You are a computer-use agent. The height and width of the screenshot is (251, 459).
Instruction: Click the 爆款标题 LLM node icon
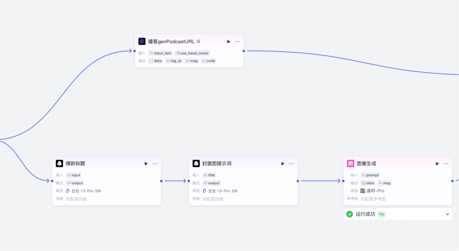tap(59, 163)
